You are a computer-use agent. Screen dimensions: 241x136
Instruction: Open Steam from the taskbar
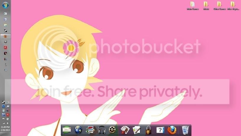point(5,31)
